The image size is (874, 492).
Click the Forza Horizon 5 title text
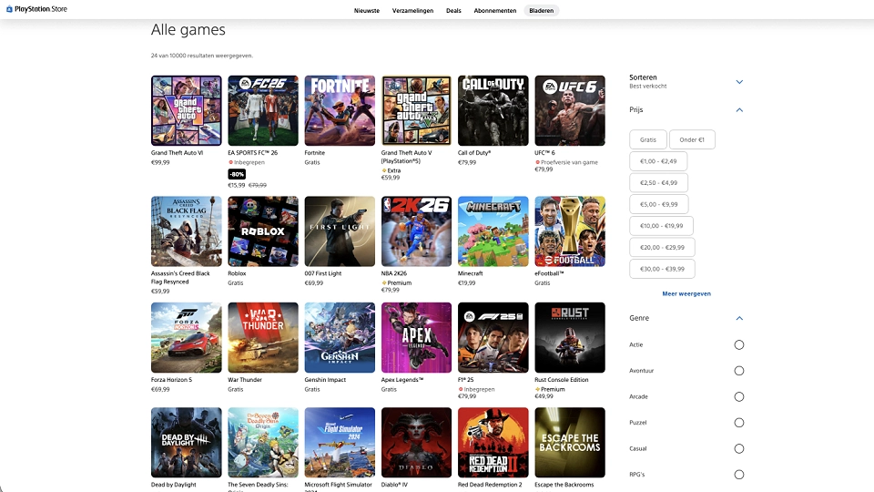coord(171,380)
